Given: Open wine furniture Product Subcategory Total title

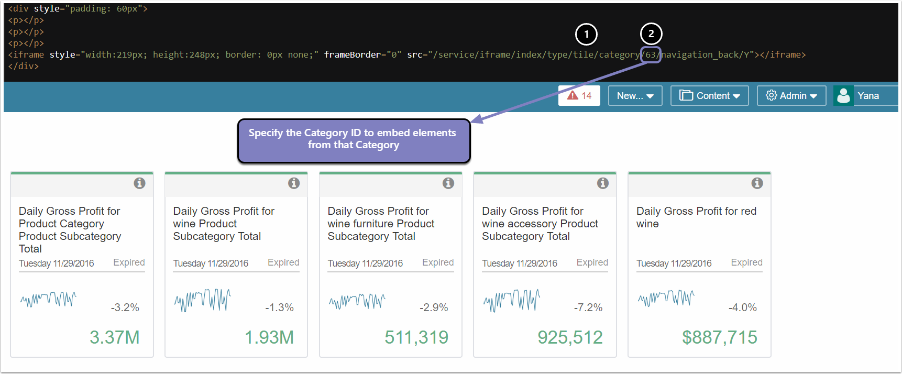Looking at the screenshot, I should (381, 224).
